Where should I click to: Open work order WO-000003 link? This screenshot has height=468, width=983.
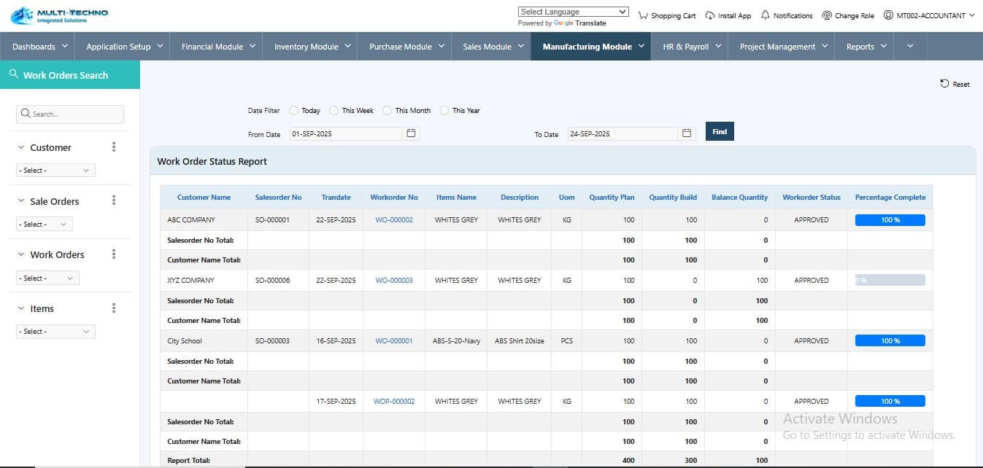[394, 281]
